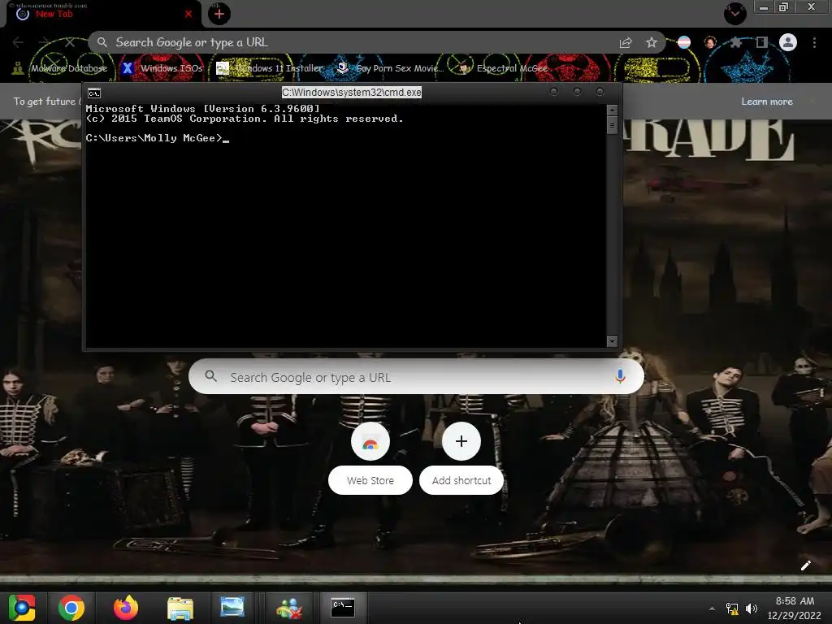Click cmd scrollbar down arrow

coord(612,341)
